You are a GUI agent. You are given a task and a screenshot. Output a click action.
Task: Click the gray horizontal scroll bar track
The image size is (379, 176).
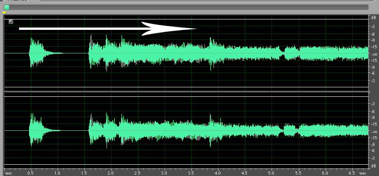click(186, 8)
